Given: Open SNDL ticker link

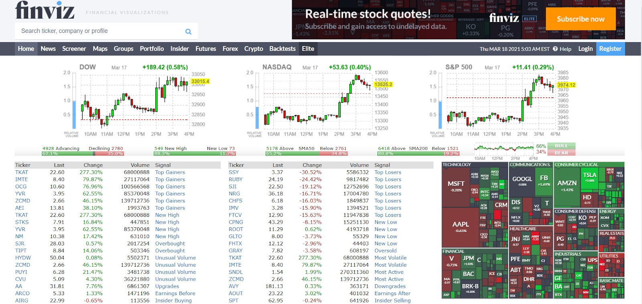Looking at the screenshot, I should (236, 272).
